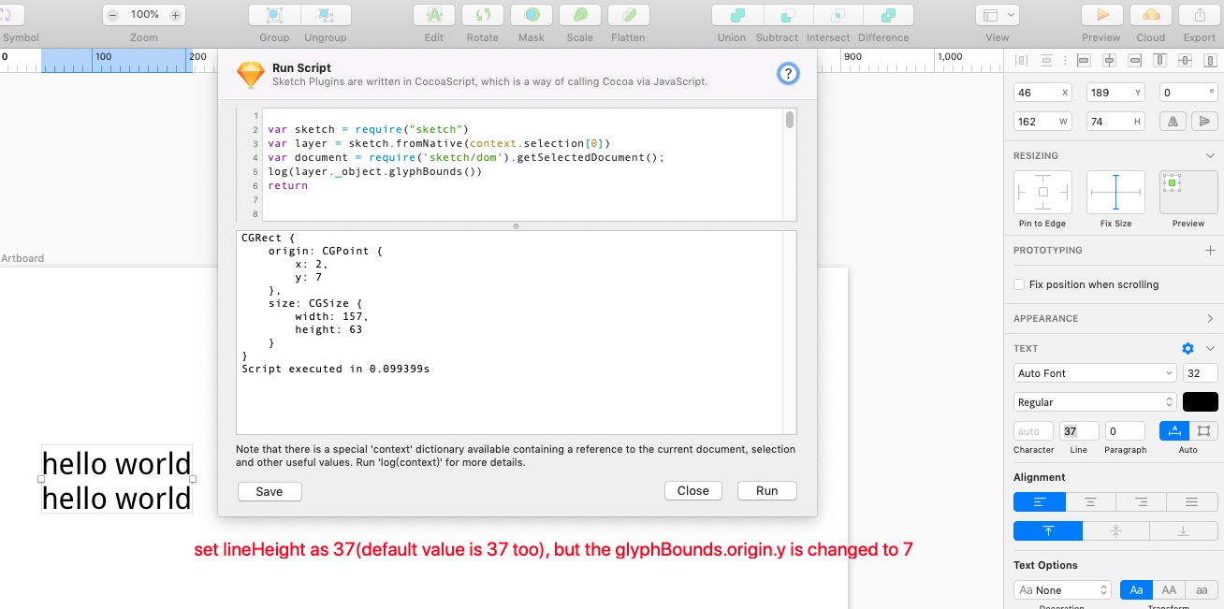
Task: Start the prototype Preview
Action: (x=1102, y=15)
